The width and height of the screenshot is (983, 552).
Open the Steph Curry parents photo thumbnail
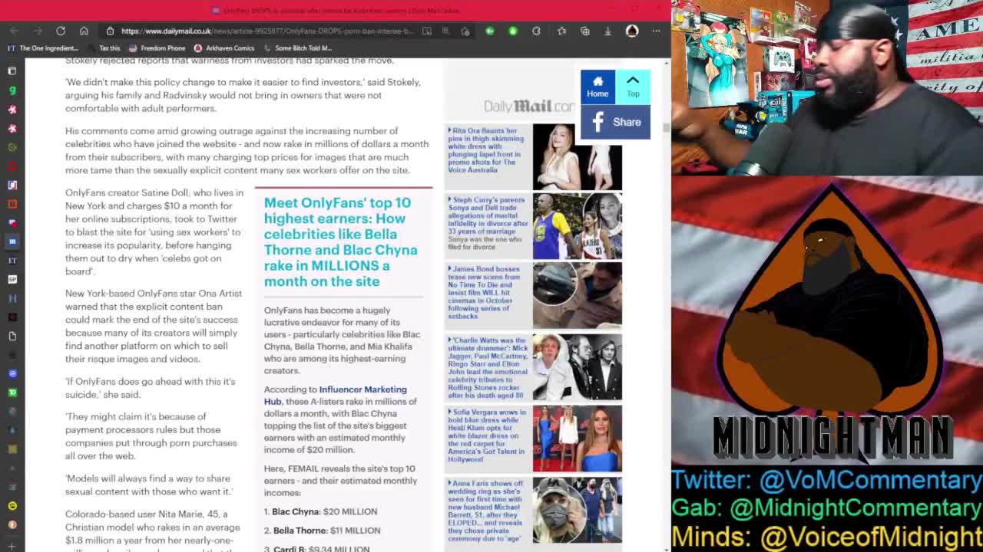pos(578,226)
